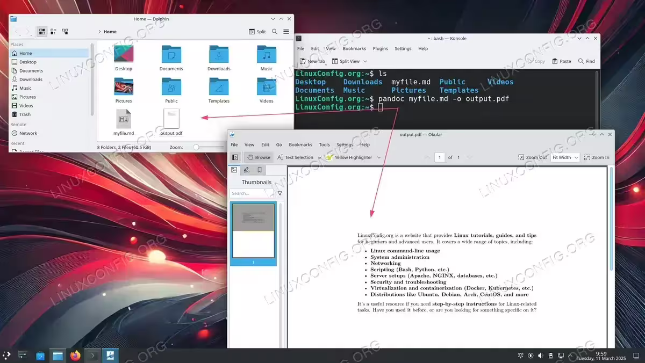Switch Dolphin to Compact view mode

coord(53,32)
